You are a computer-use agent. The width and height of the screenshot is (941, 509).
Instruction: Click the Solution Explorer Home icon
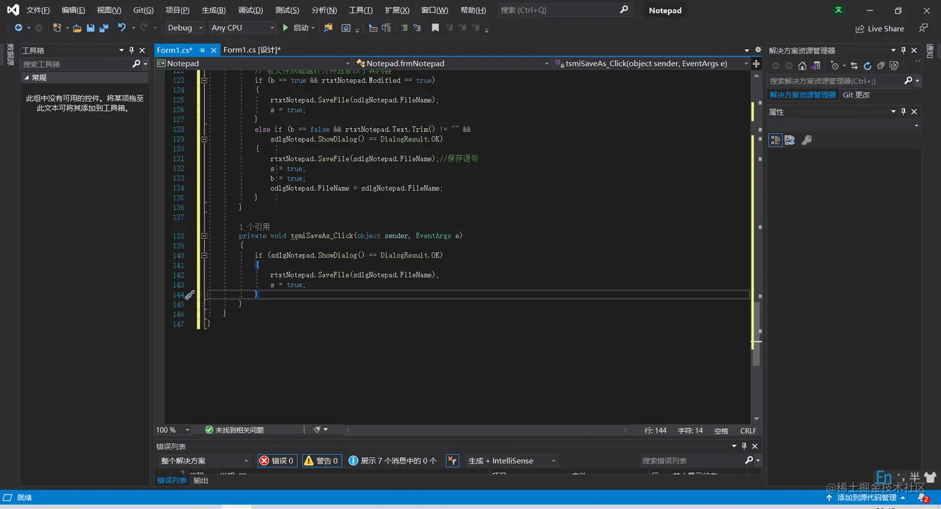point(802,65)
